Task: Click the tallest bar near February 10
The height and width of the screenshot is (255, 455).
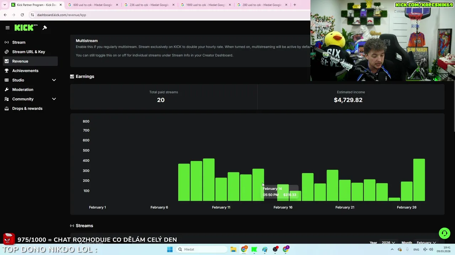Action: [209, 180]
